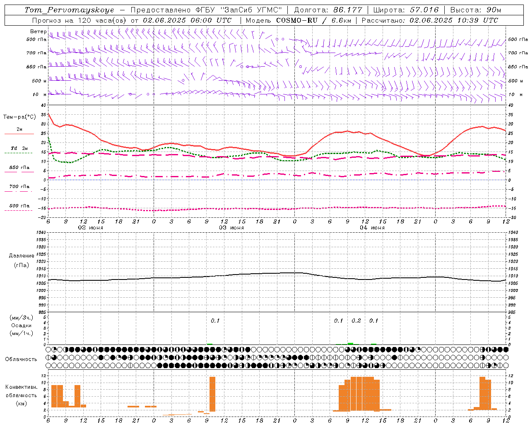Click the '(мм/3ч.)' precipitation unit label

coord(21,318)
